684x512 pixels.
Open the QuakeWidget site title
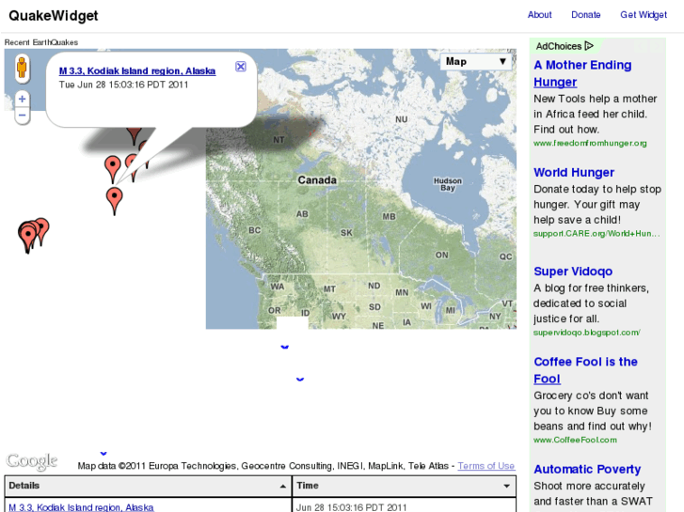54,16
